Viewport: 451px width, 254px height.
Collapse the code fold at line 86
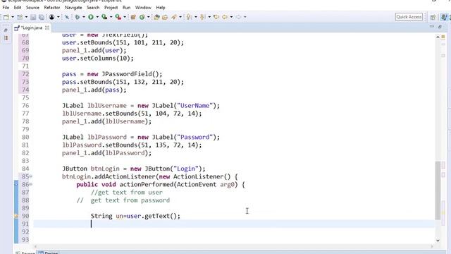(x=31, y=184)
